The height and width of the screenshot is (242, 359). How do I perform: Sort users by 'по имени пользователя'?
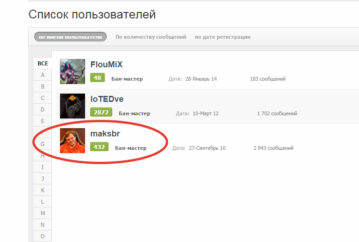coord(70,37)
